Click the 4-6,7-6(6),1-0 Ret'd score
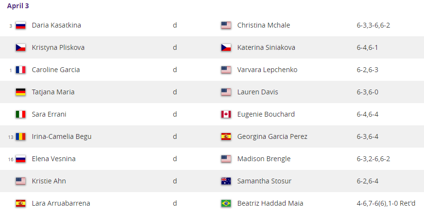 point(386,203)
